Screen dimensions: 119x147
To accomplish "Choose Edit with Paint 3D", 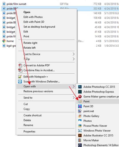I will click(34, 22).
